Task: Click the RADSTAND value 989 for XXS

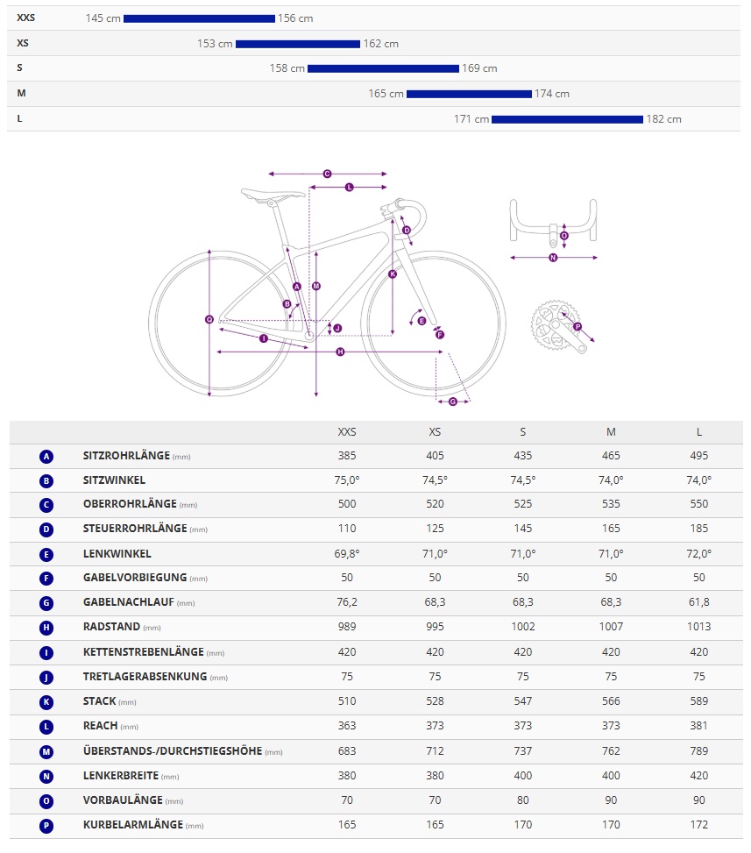Action: (x=347, y=627)
